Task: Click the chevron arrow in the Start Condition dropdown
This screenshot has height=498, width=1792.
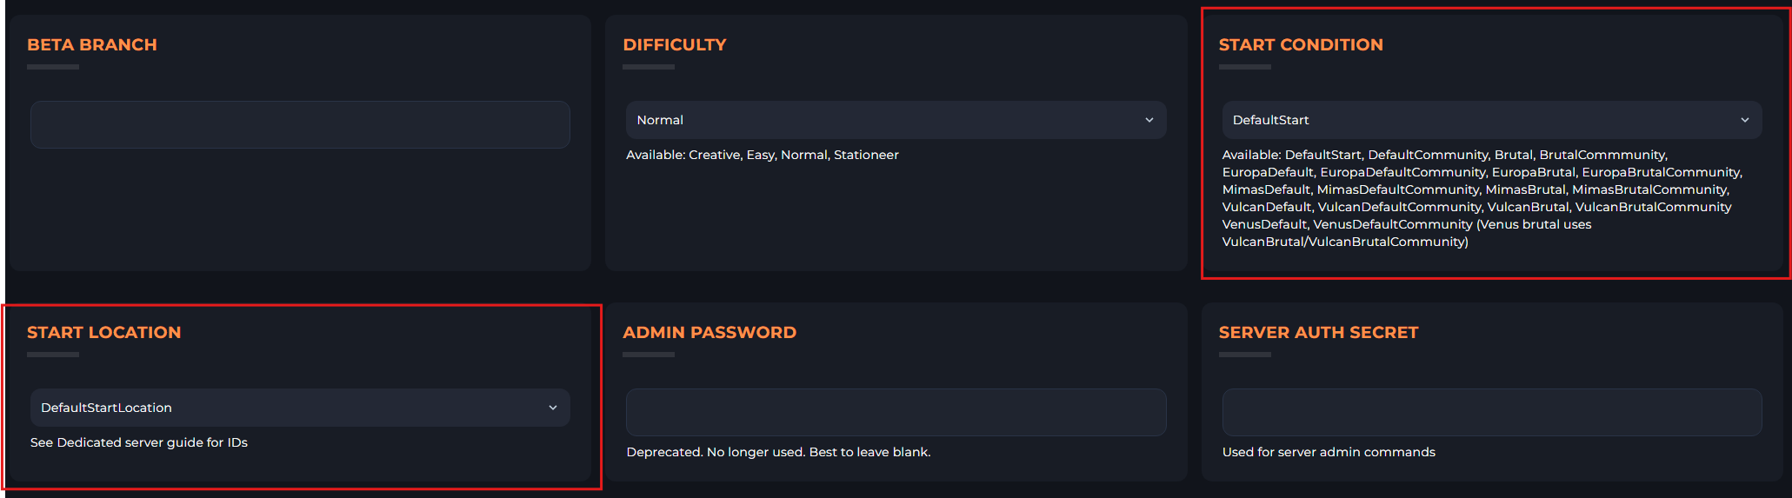Action: [1744, 120]
